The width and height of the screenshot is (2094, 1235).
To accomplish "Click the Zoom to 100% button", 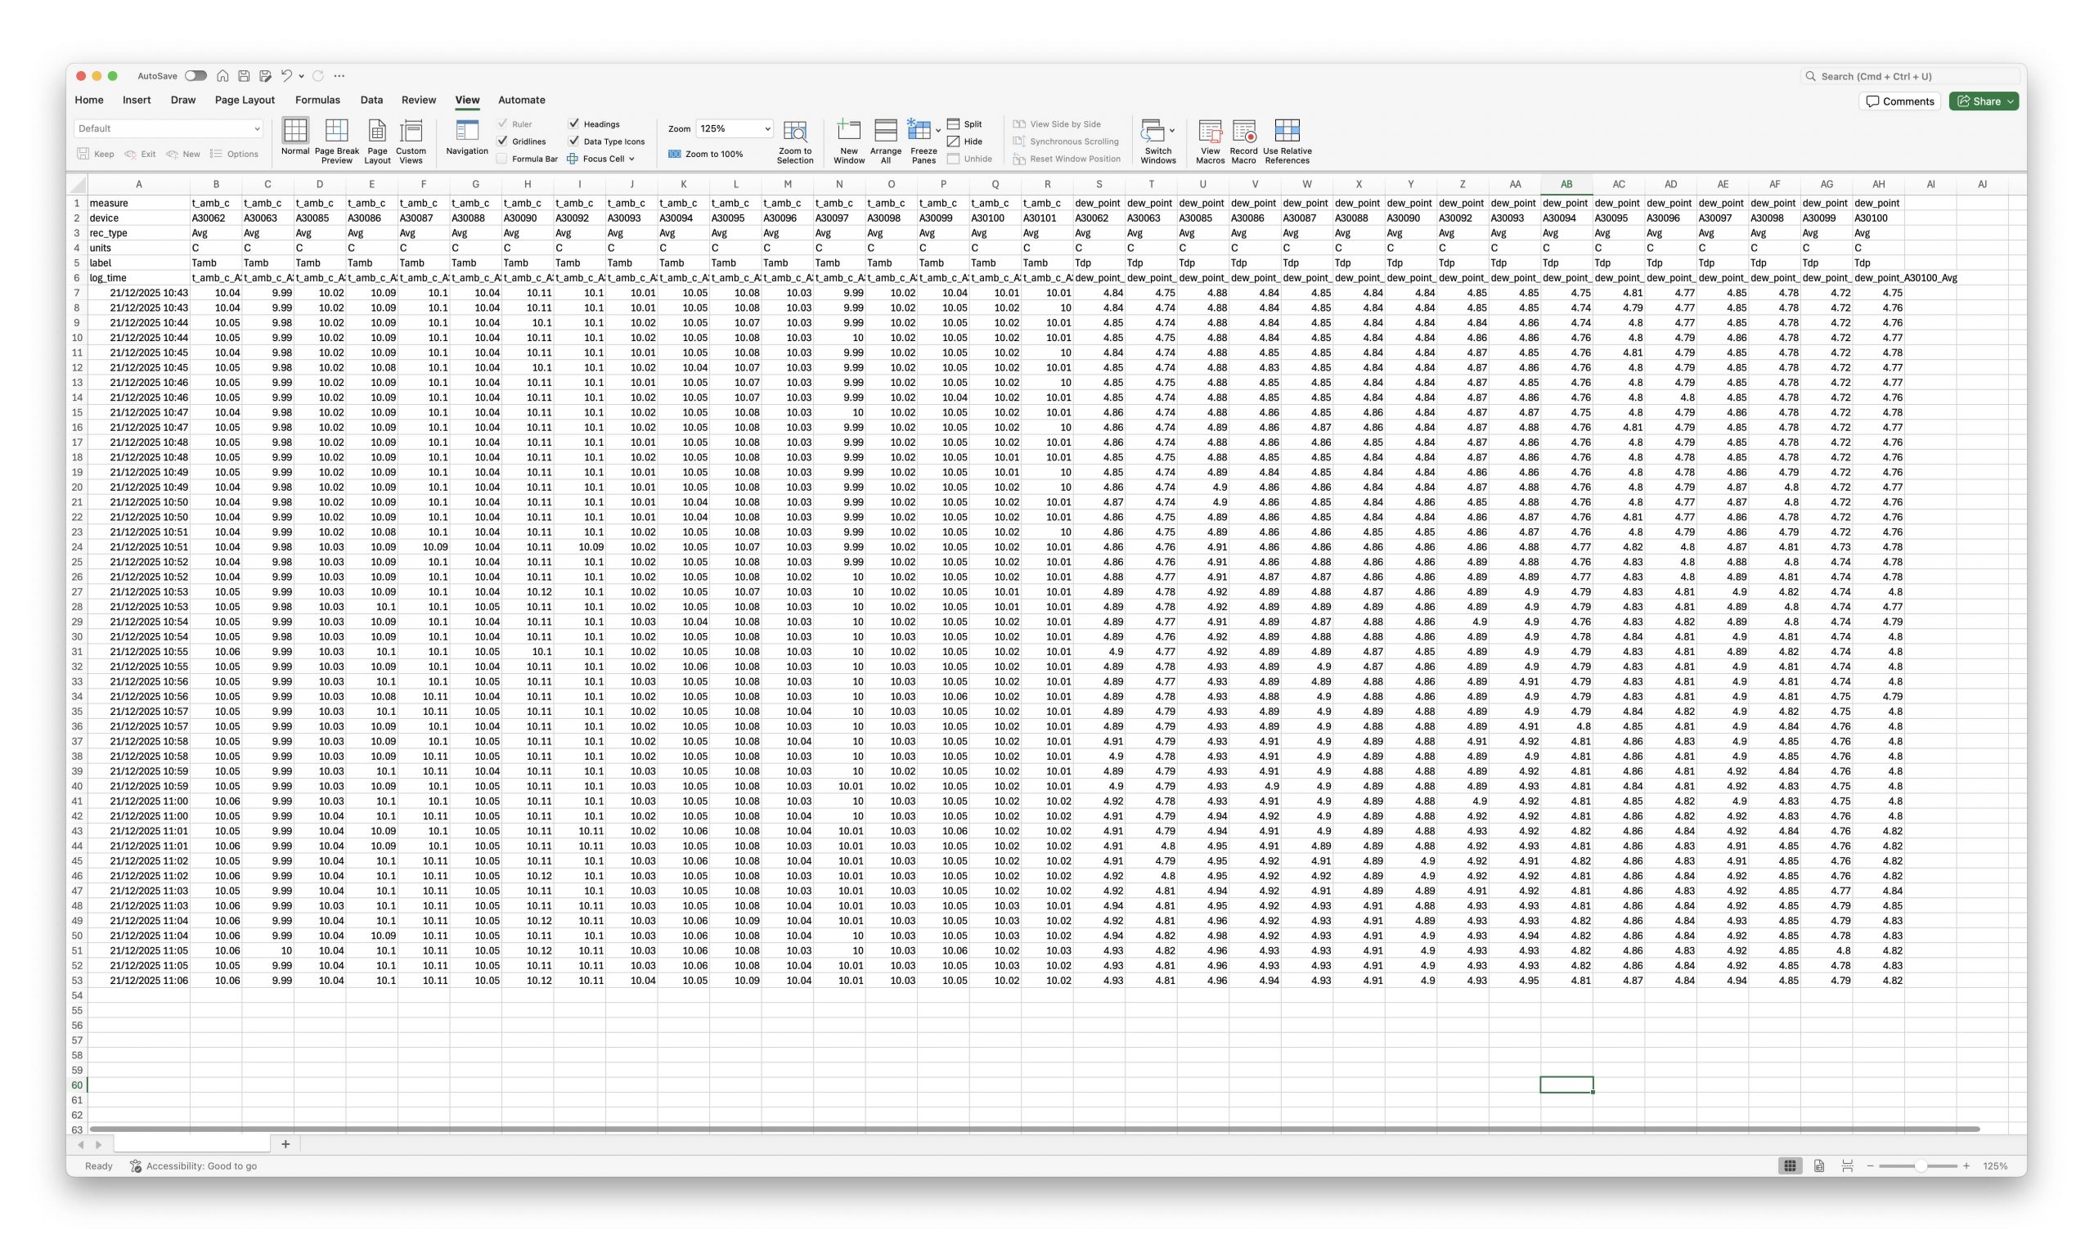I will coord(705,154).
